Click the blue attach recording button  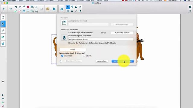point(123,61)
